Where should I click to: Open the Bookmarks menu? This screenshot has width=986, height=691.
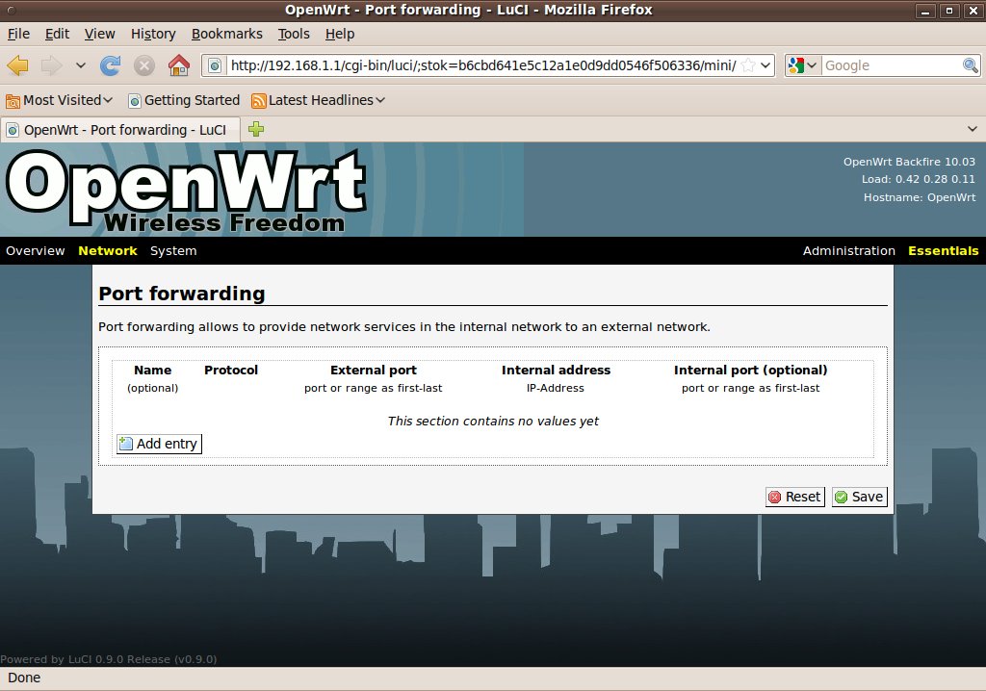tap(226, 34)
